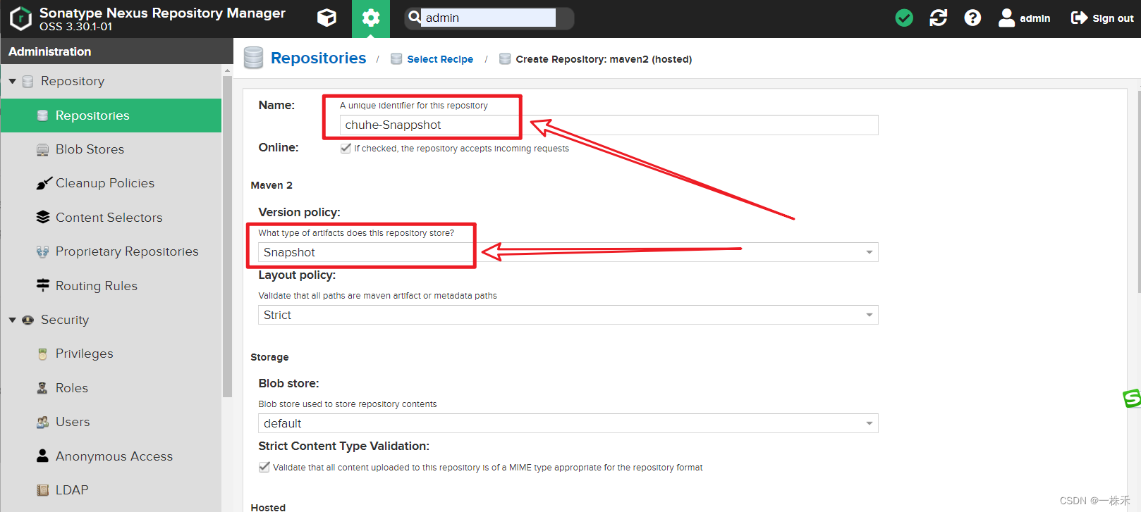
Task: Click the refresh icon in header
Action: (939, 18)
